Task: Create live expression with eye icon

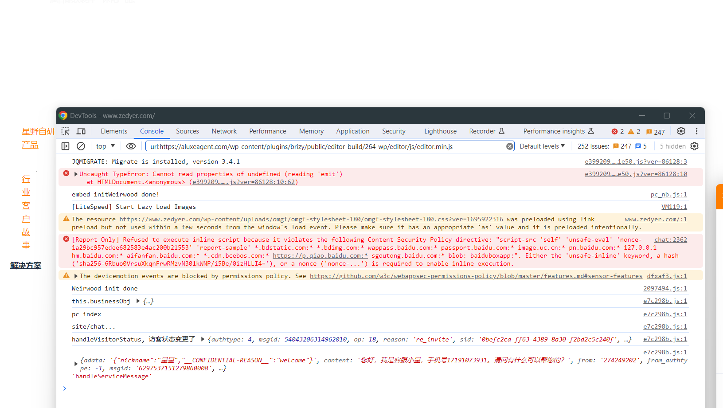Action: [x=131, y=146]
